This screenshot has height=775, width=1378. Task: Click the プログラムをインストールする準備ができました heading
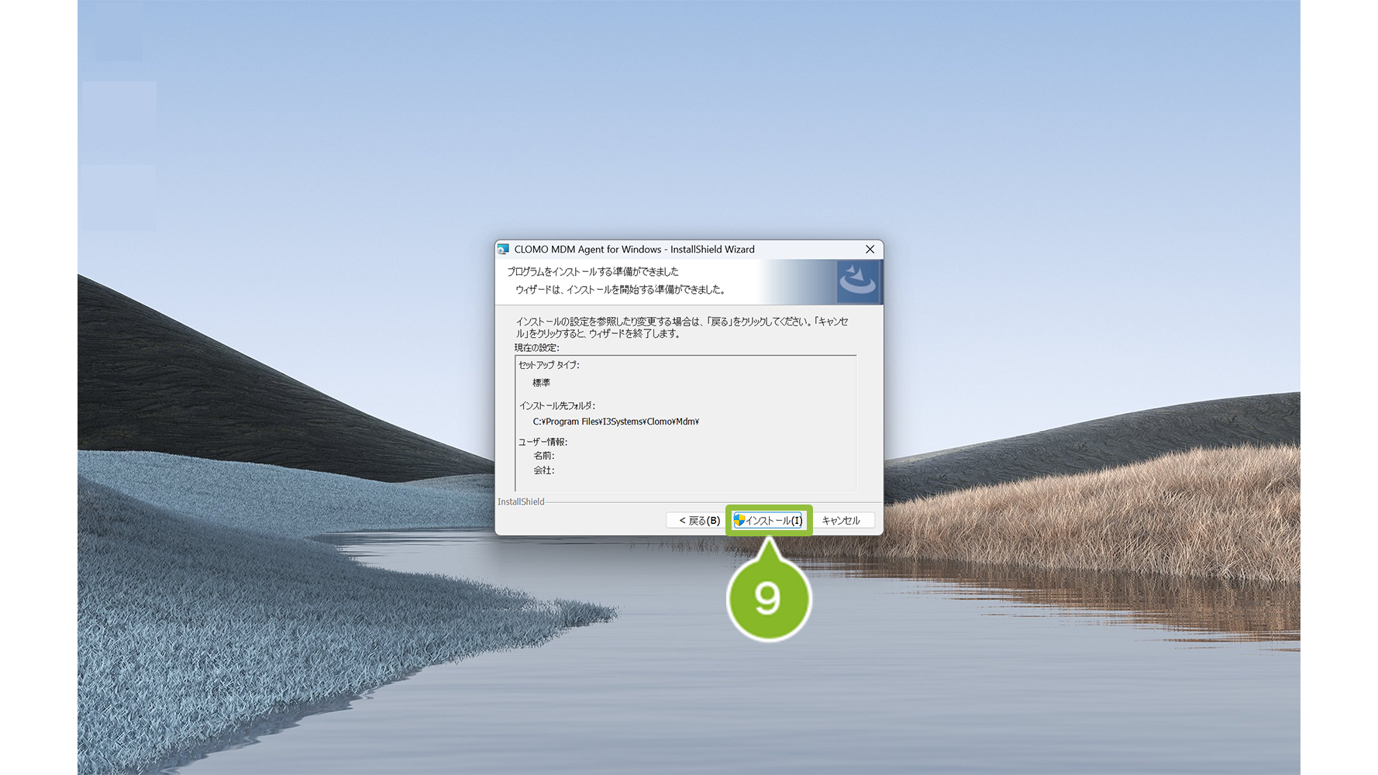click(x=593, y=271)
